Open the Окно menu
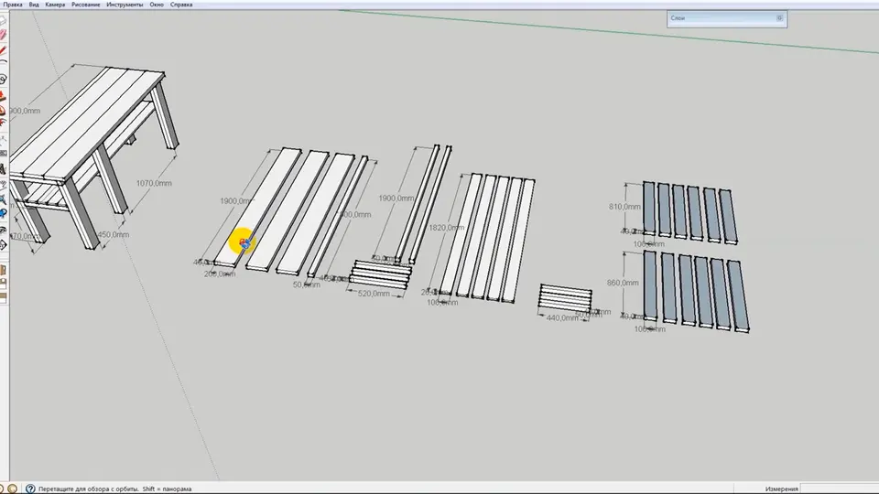This screenshot has width=879, height=494. coord(157,5)
